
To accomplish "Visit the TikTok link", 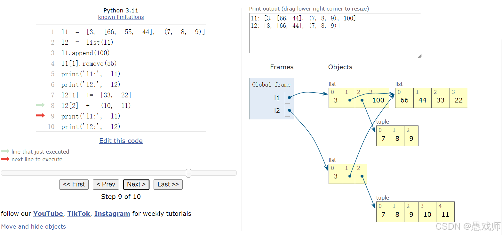I will (x=78, y=214).
